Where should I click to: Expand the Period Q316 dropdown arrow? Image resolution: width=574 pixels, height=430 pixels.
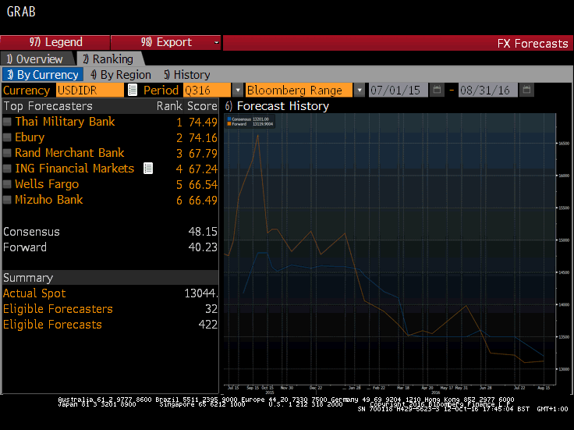(238, 90)
